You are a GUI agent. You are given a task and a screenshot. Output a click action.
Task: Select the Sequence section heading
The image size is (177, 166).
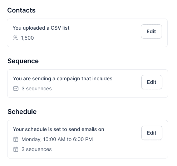point(23,61)
